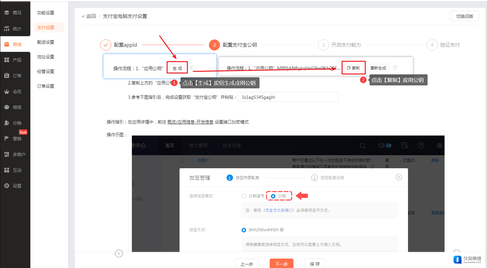Viewport: 487px width, 268px height.
Task: Click the 下一步 next step button
Action: [x=281, y=263]
